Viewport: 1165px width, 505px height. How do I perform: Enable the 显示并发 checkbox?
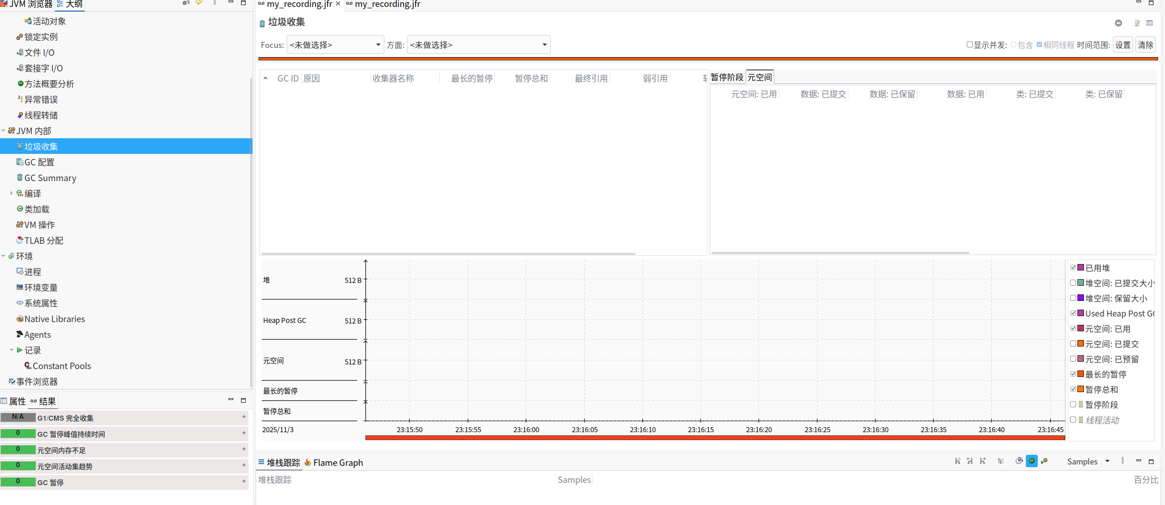(969, 44)
